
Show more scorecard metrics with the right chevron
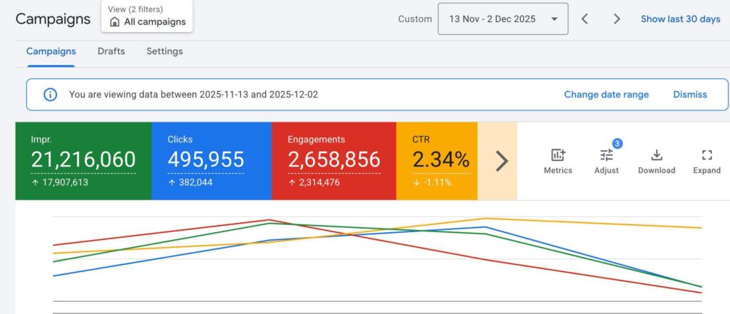click(501, 161)
